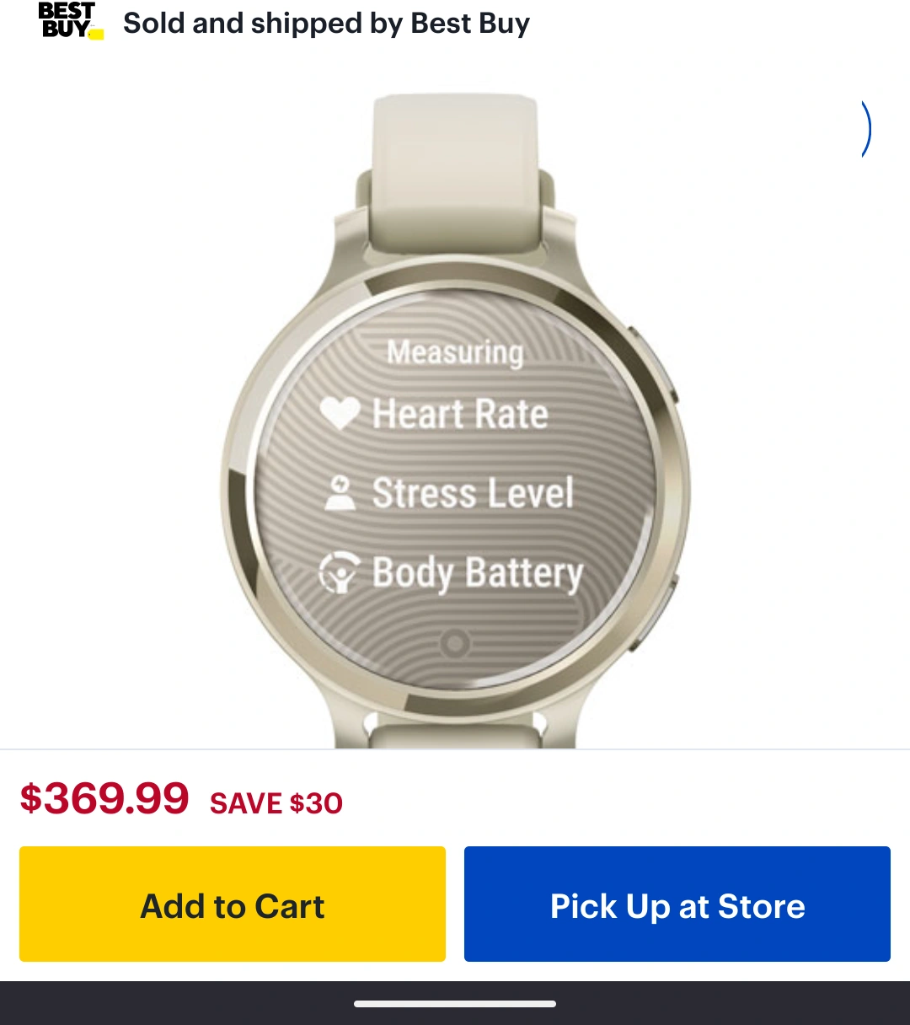Select the Sold and shipped by Best Buy text
Viewport: 910px width, 1025px height.
point(326,24)
